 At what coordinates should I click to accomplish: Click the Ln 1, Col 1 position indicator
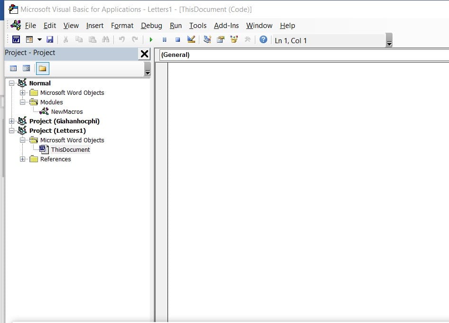tap(290, 41)
